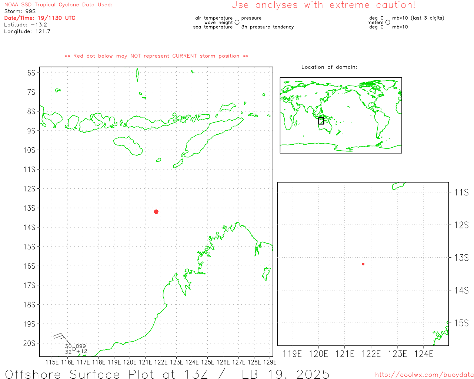
Task: Click the '123E' label on the inset map
Action: (397, 354)
